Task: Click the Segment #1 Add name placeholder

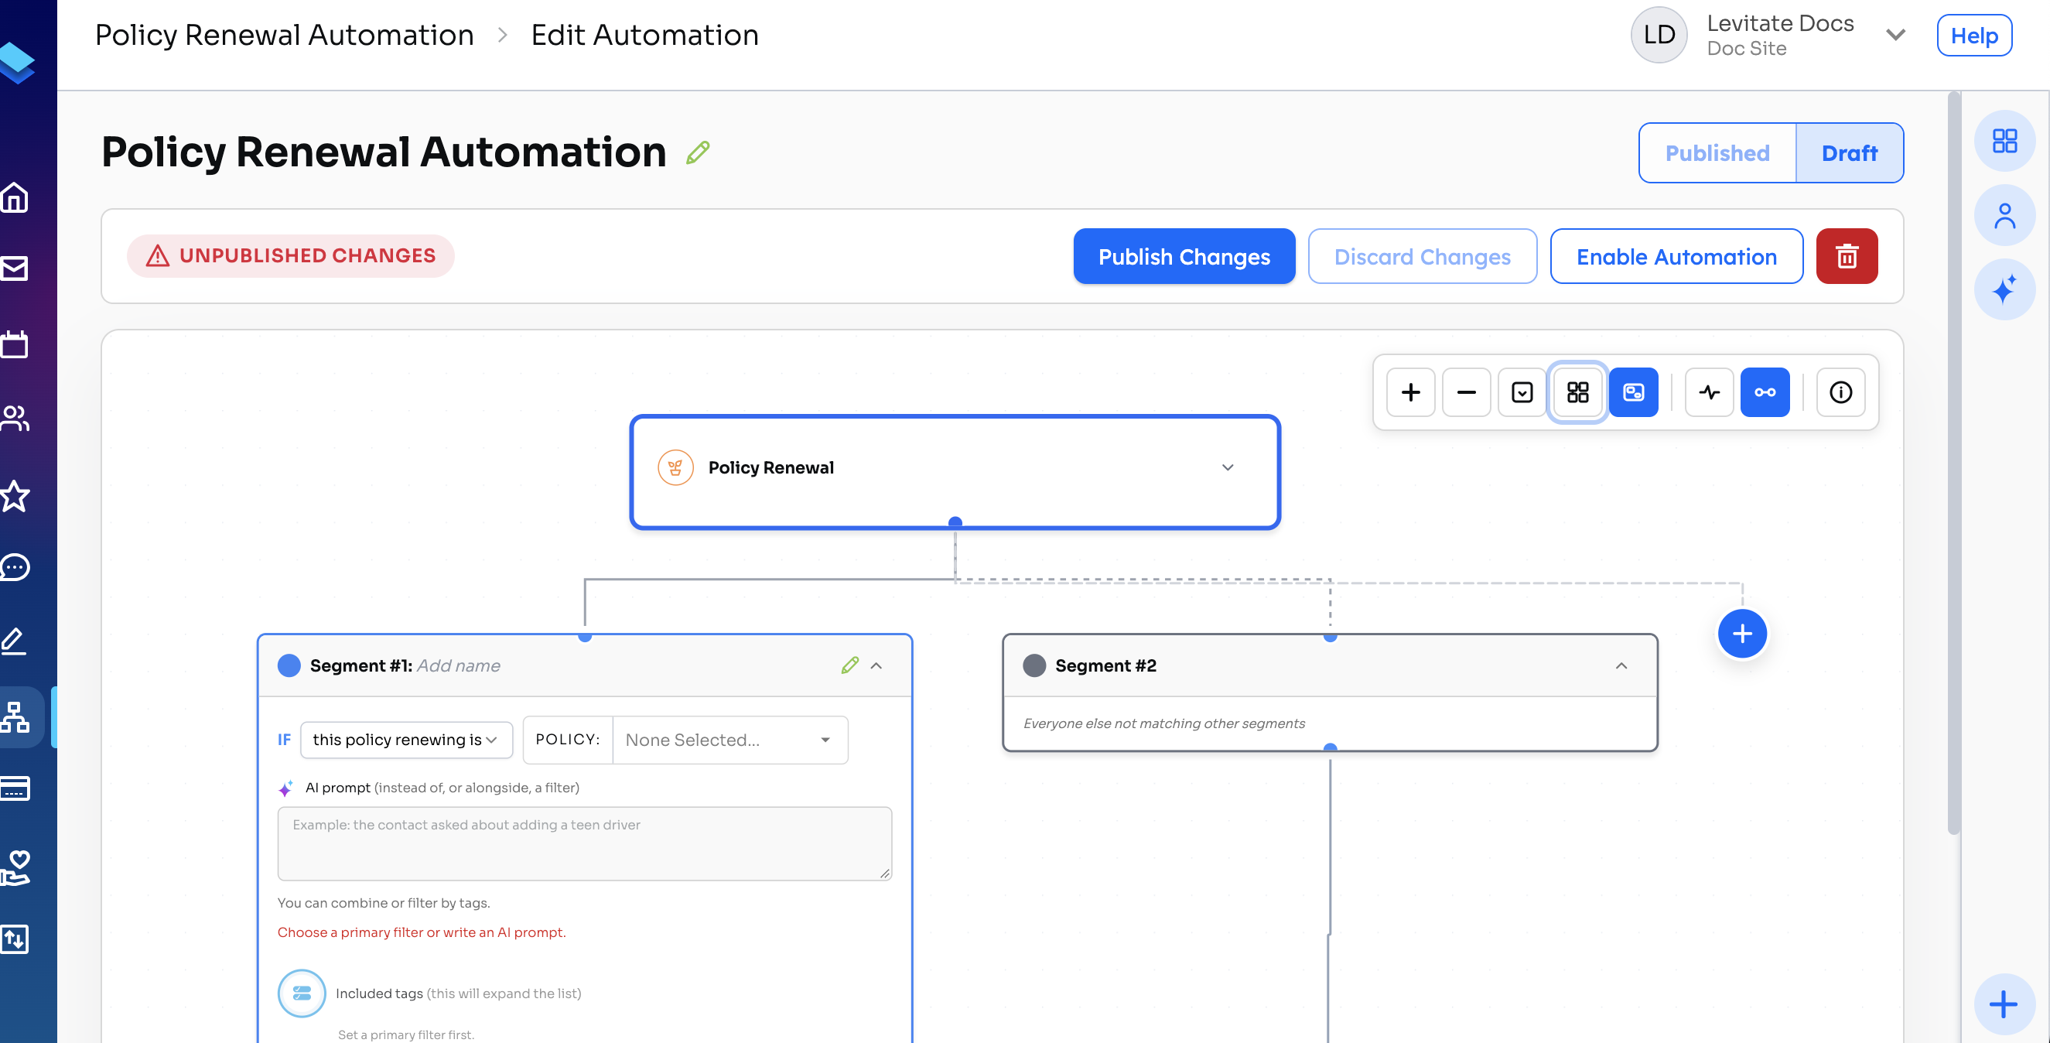Action: [x=459, y=665]
